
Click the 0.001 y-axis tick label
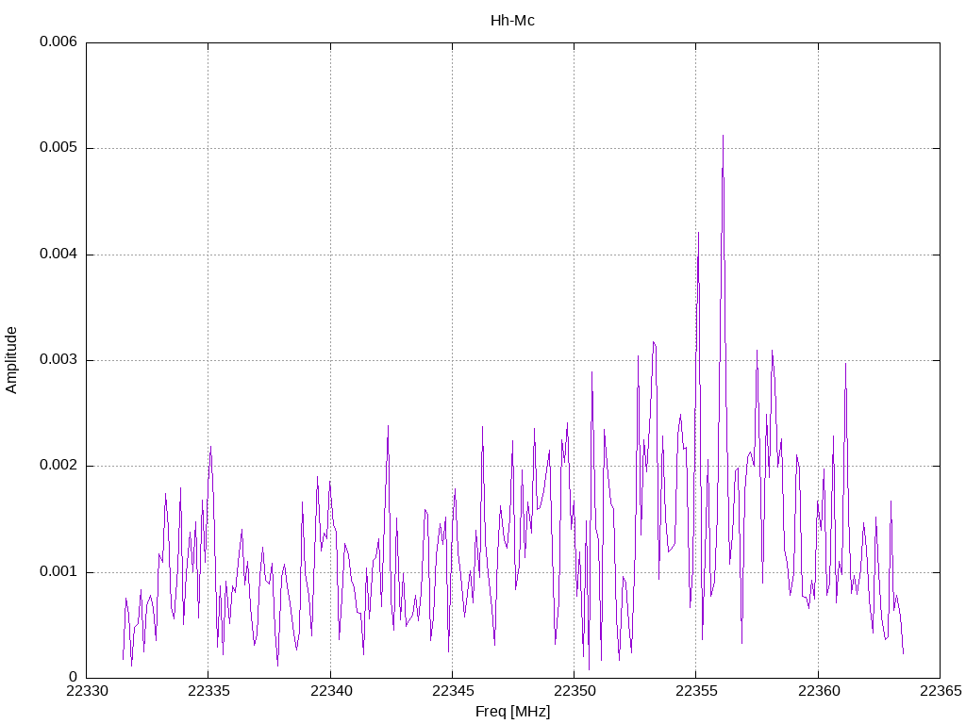coord(58,572)
